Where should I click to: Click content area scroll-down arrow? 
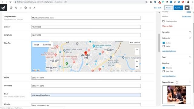[x=159, y=105]
